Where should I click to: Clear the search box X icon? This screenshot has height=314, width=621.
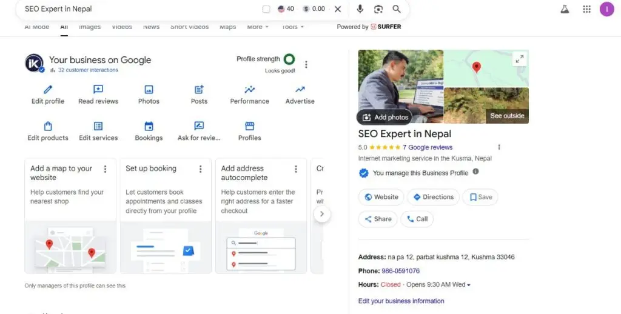pos(338,9)
